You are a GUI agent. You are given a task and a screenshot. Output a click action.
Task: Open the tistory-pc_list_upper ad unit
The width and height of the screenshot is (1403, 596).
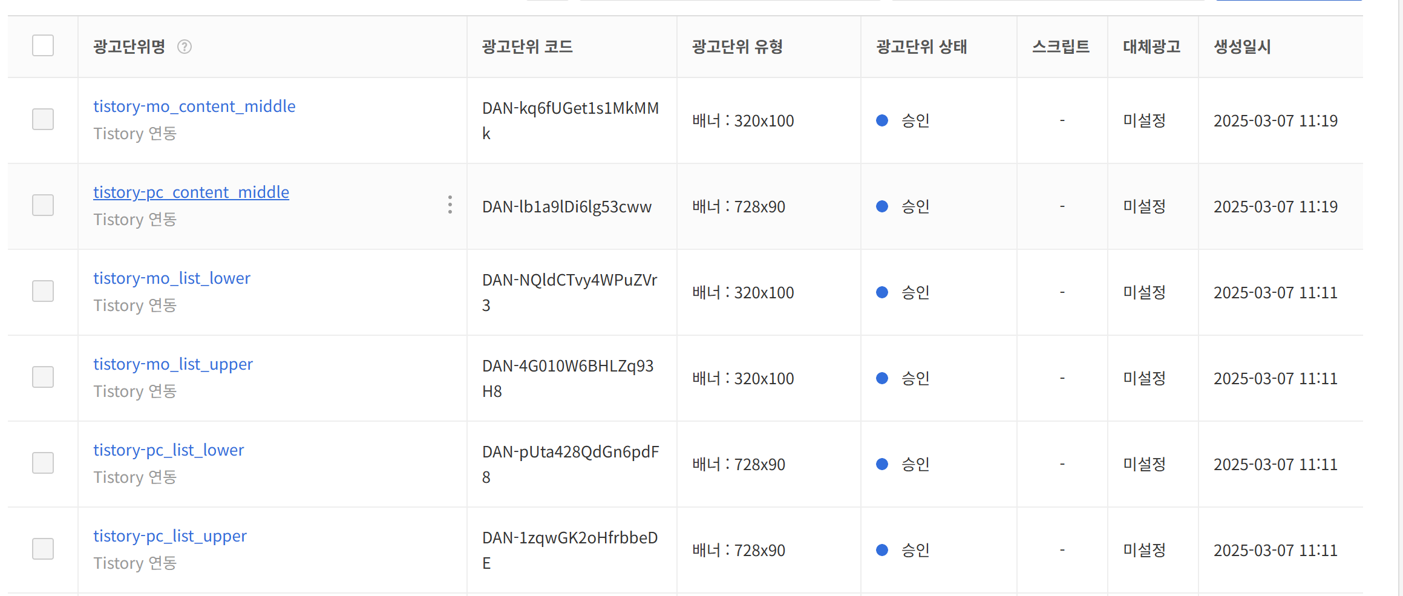170,535
